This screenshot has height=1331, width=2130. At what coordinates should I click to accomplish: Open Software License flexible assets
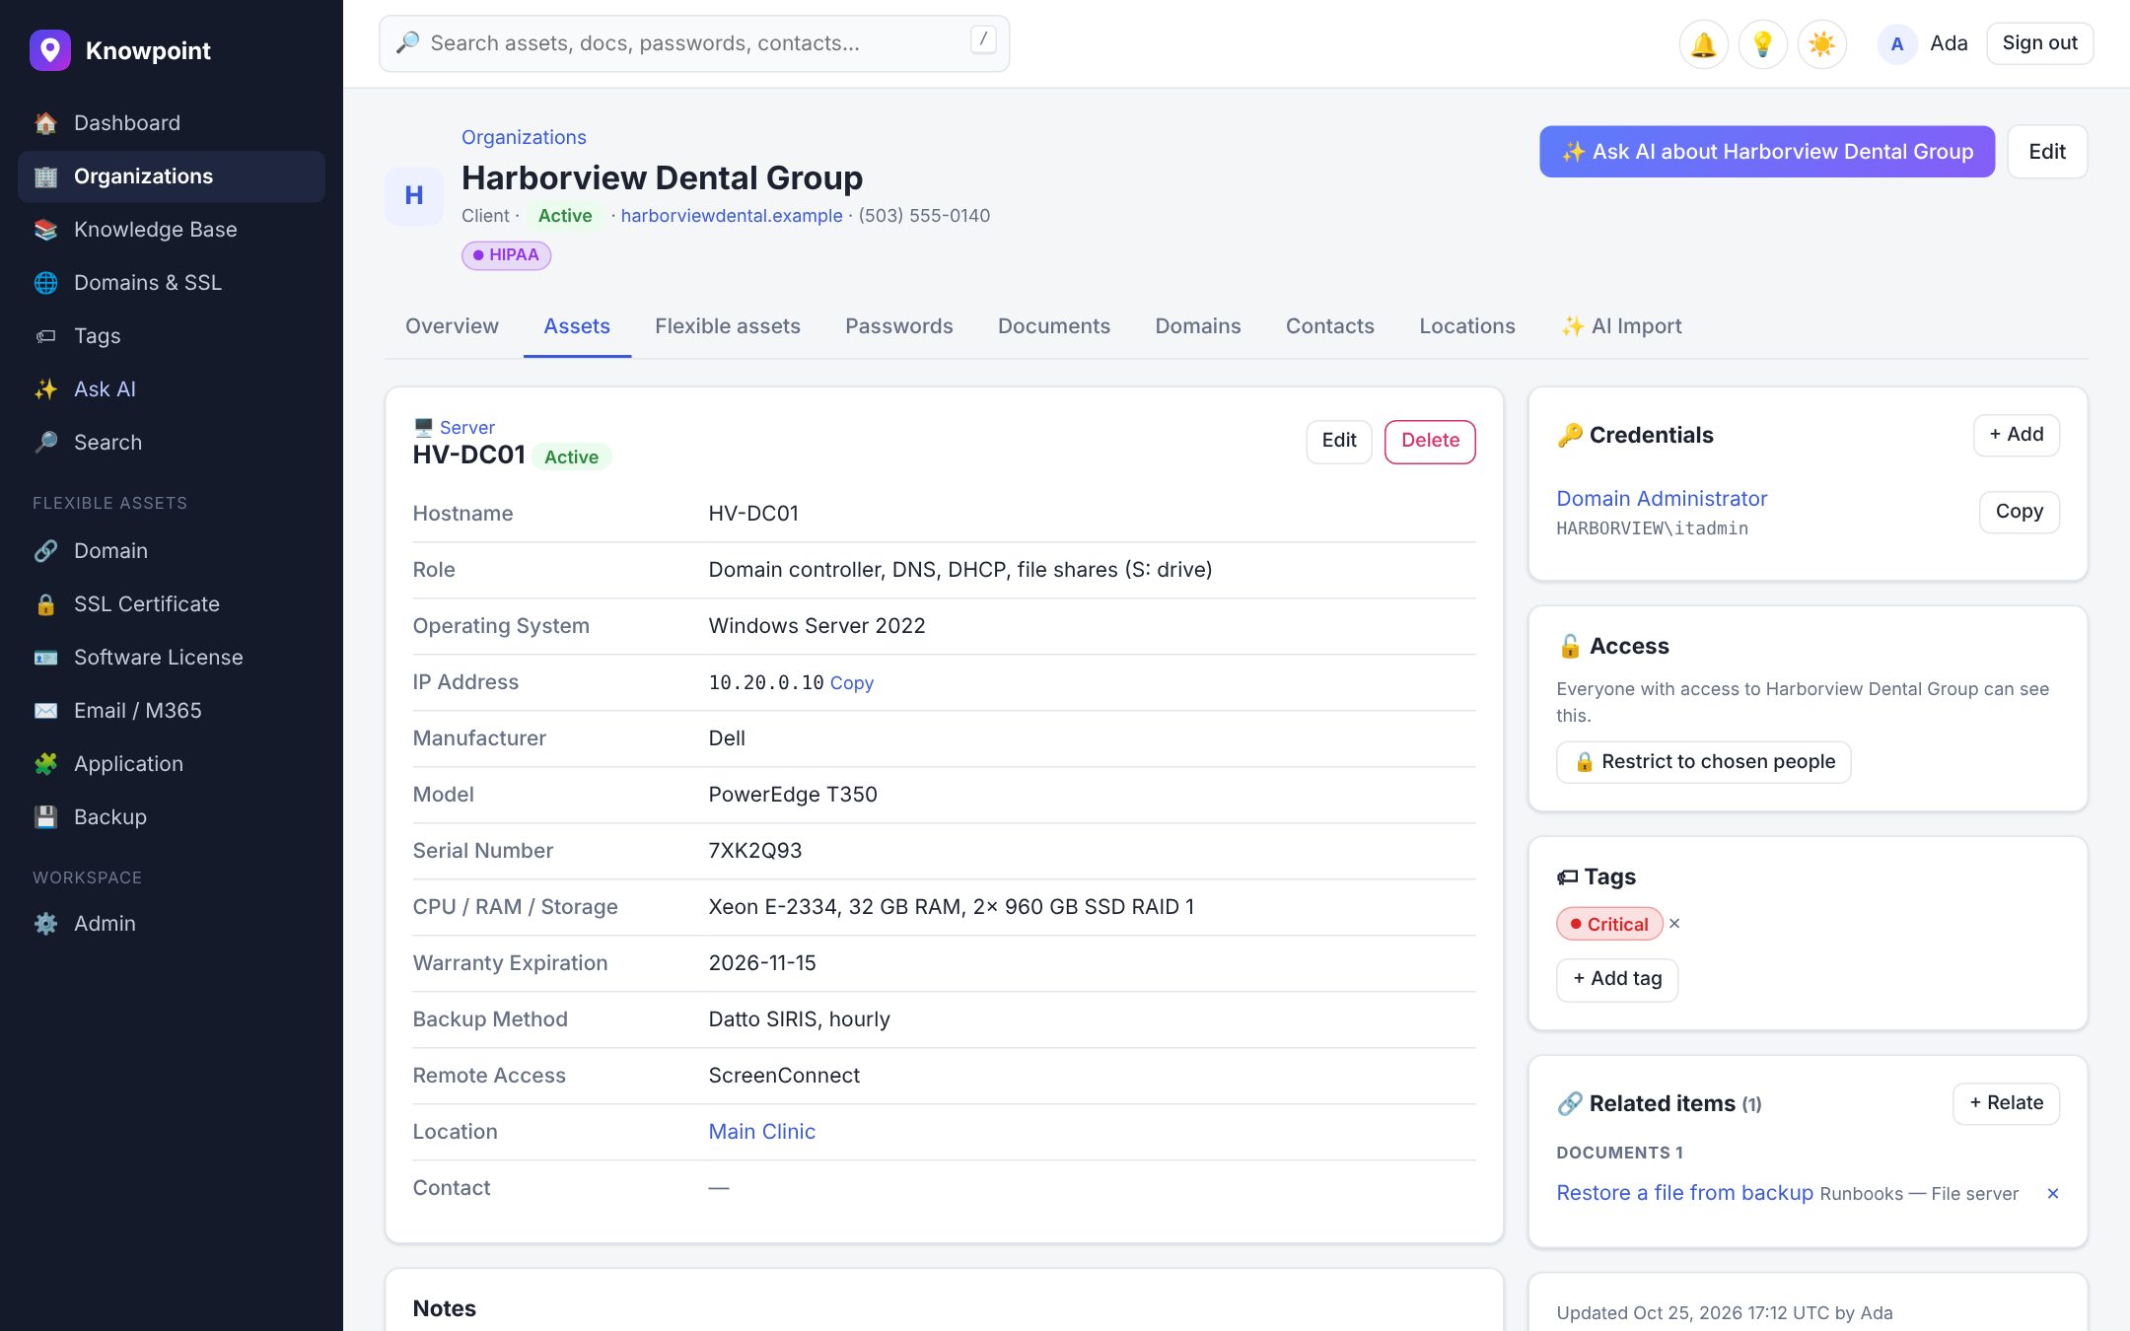pos(172,658)
